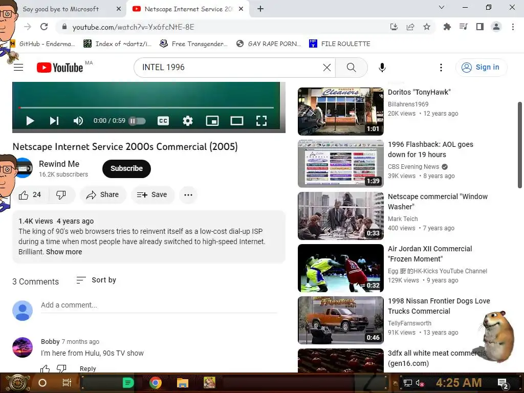This screenshot has width=524, height=393.
Task: Search with voice microphone icon
Action: click(382, 68)
